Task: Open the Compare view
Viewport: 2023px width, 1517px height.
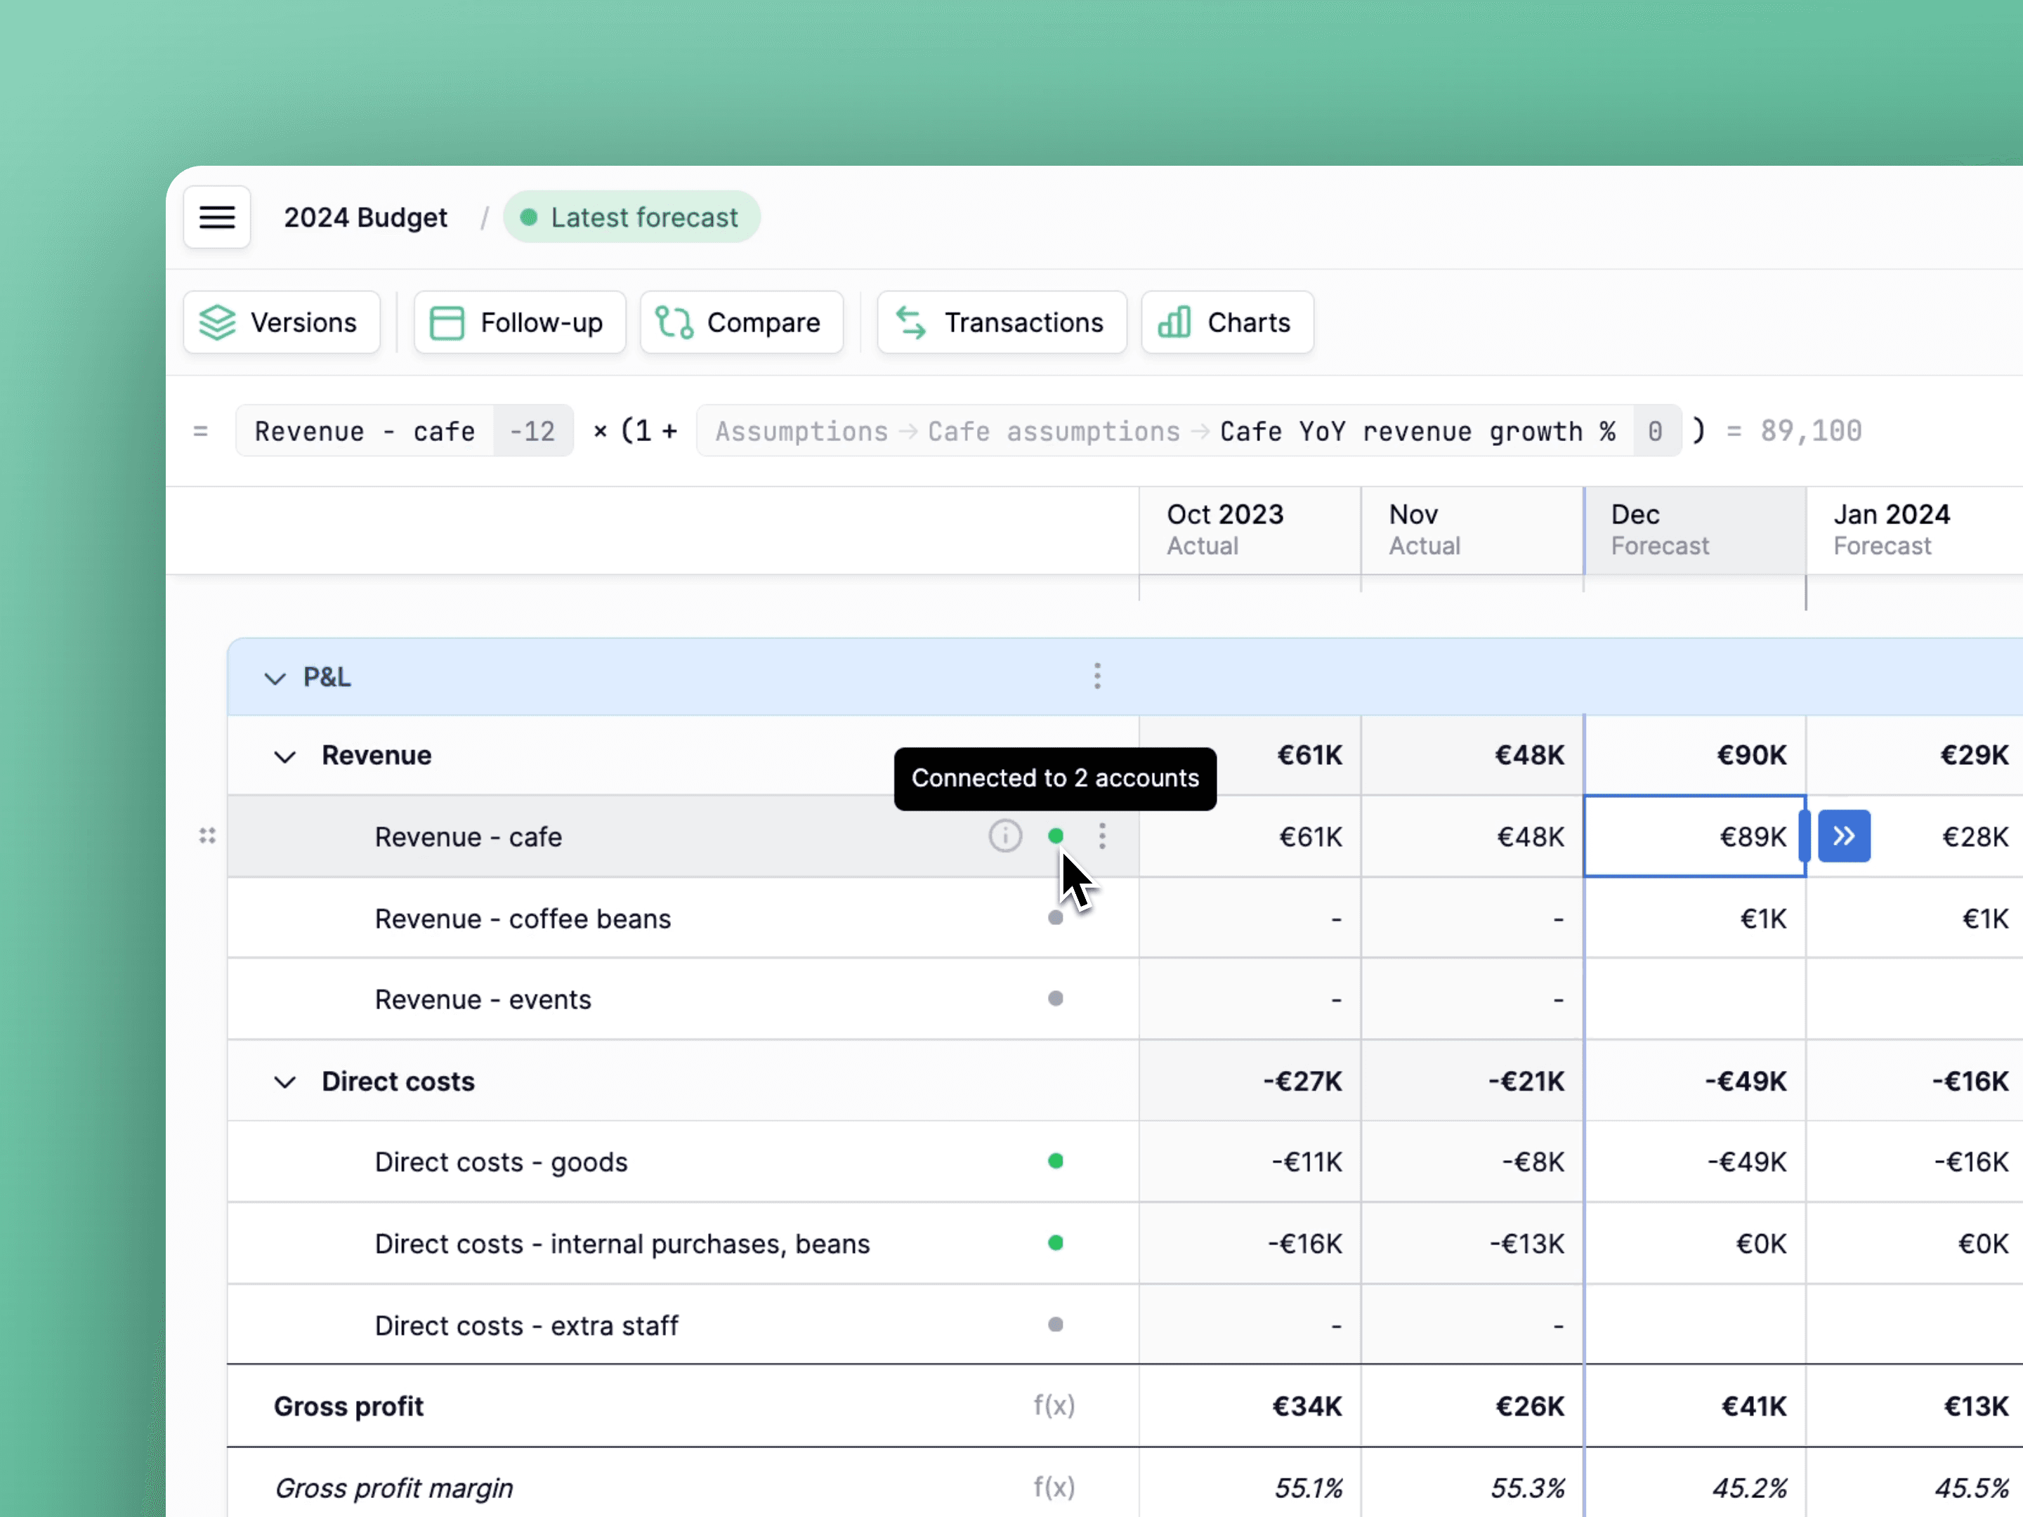Action: point(742,322)
